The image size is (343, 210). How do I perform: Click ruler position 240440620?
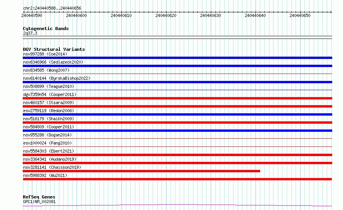point(166,15)
